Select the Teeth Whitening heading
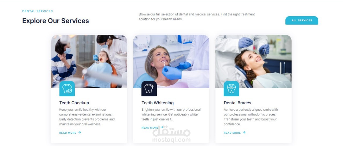The width and height of the screenshot is (343, 146). [158, 103]
